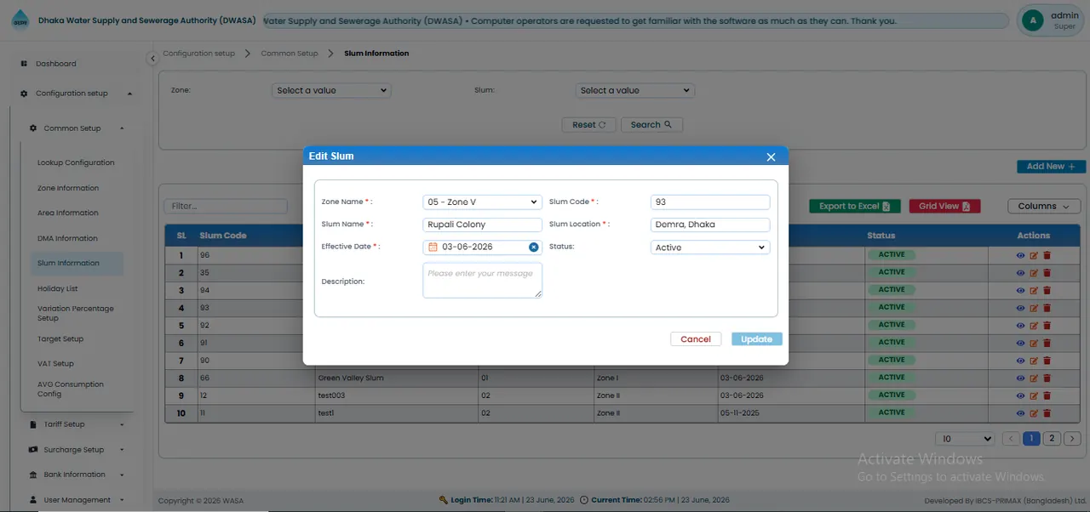This screenshot has width=1090, height=512.
Task: Open the page size dropdown showing 10
Action: [965, 439]
